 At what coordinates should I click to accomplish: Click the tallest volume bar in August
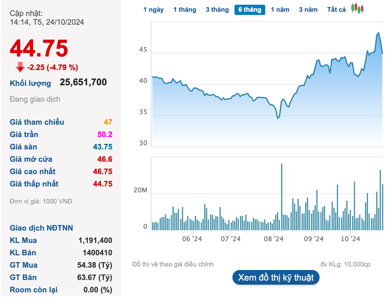click(x=282, y=197)
